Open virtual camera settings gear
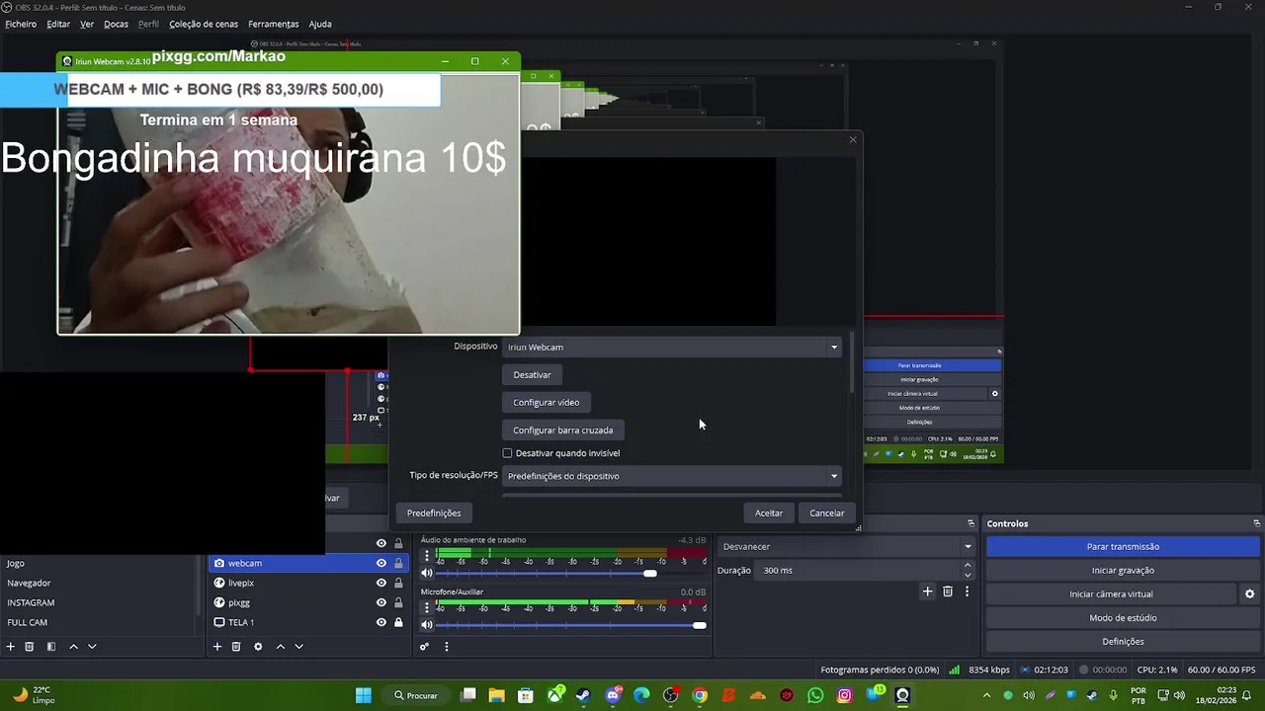 coord(1249,593)
